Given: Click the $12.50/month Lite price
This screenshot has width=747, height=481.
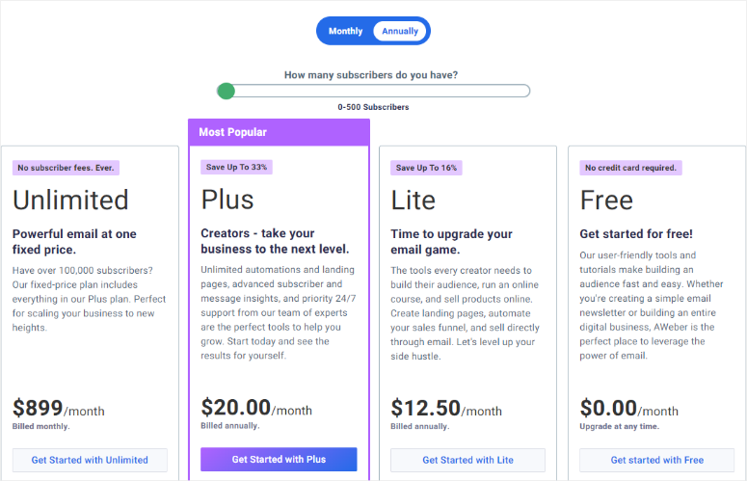Looking at the screenshot, I should click(446, 408).
